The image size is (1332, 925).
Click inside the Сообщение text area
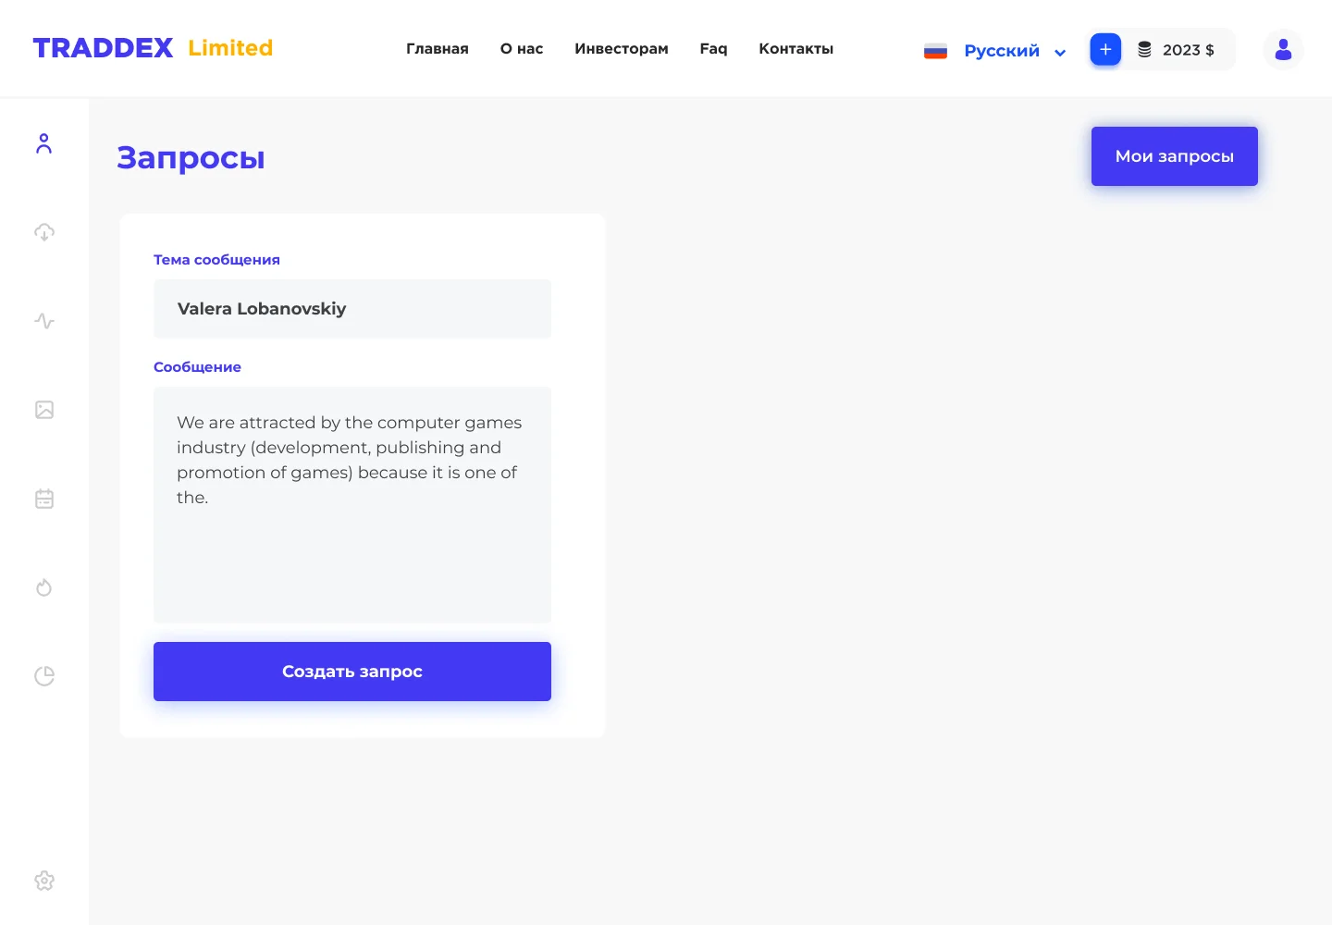352,505
